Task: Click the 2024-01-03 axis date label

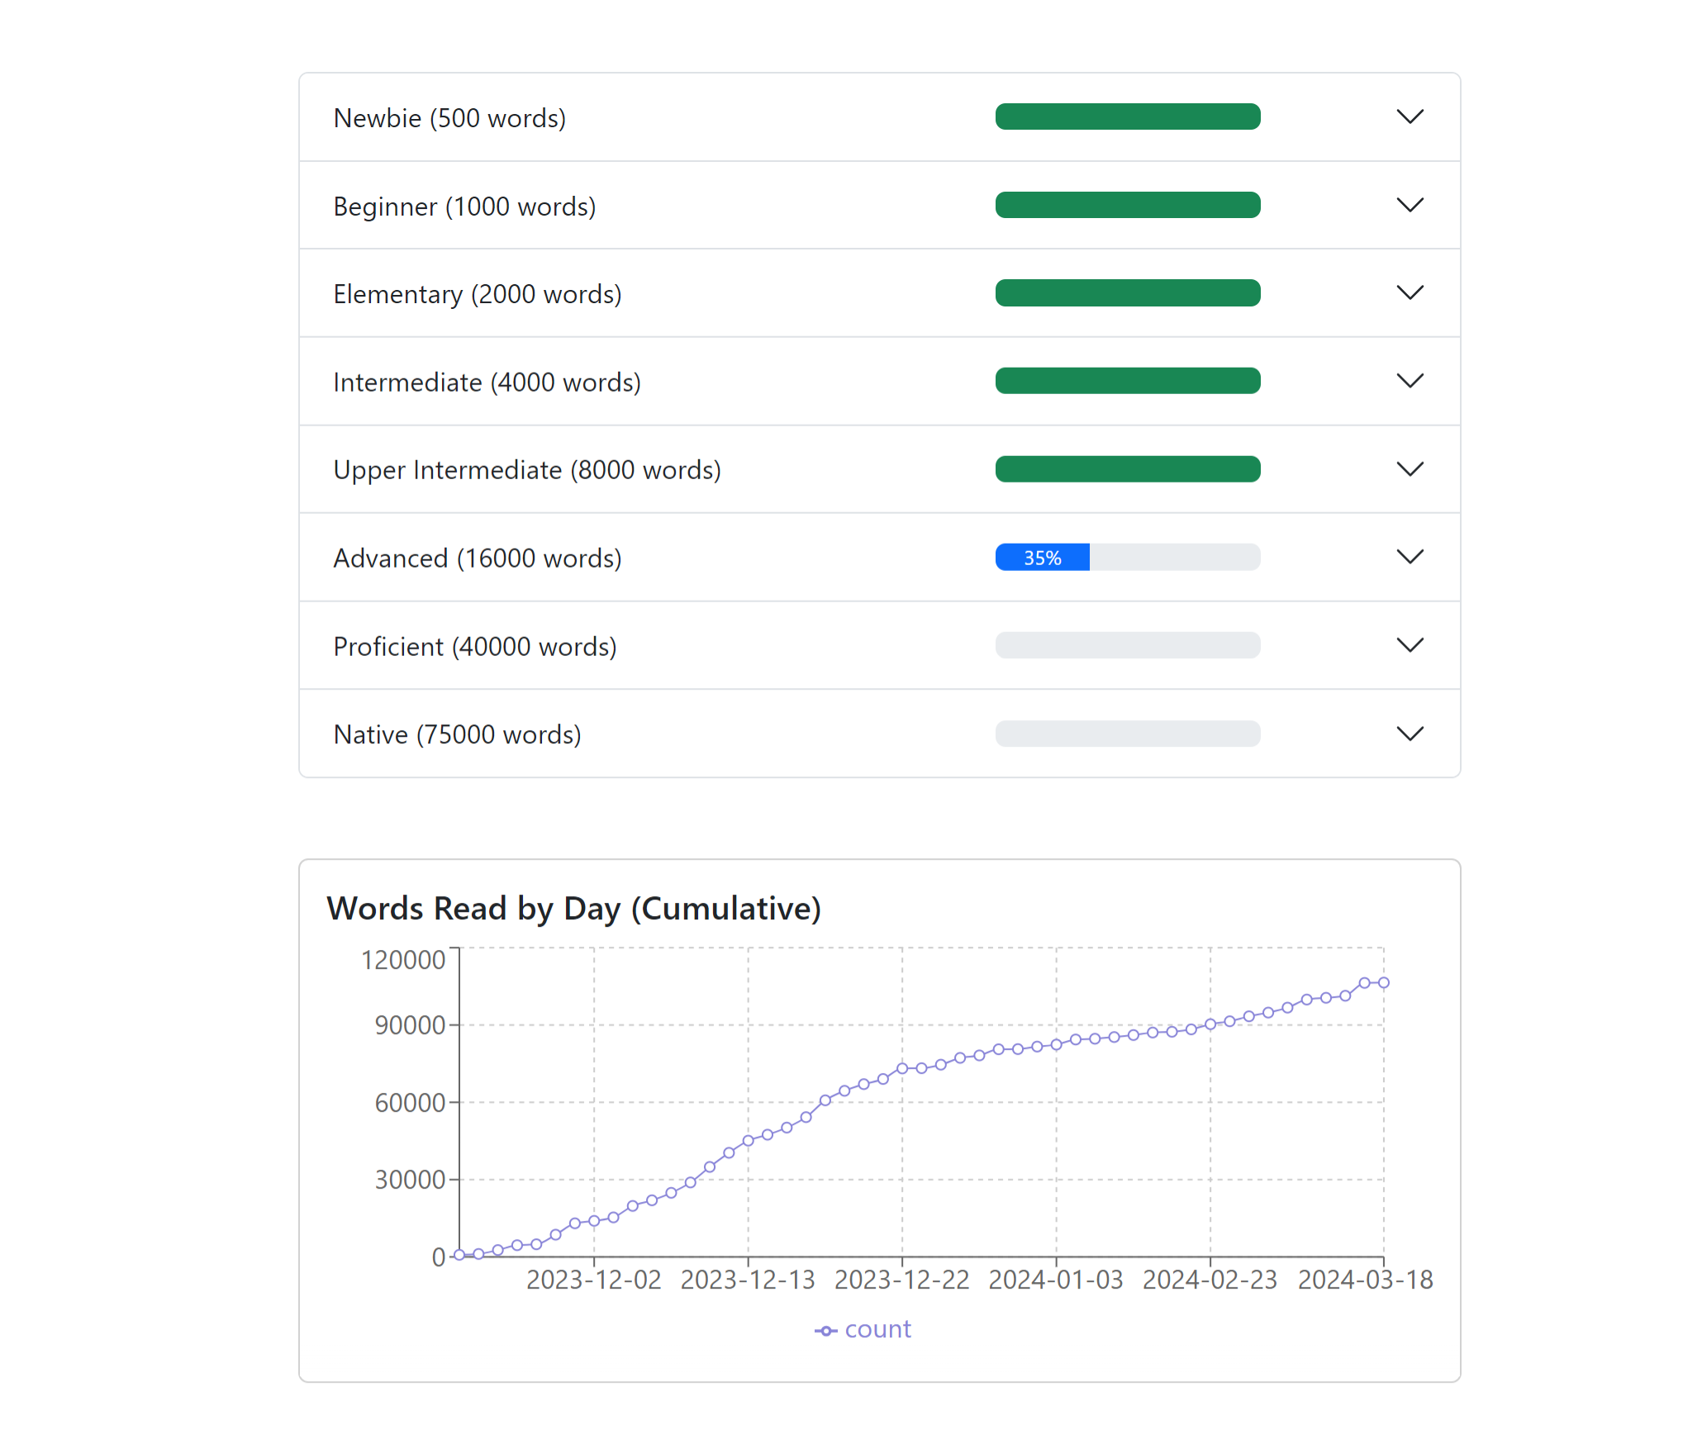Action: point(1055,1280)
